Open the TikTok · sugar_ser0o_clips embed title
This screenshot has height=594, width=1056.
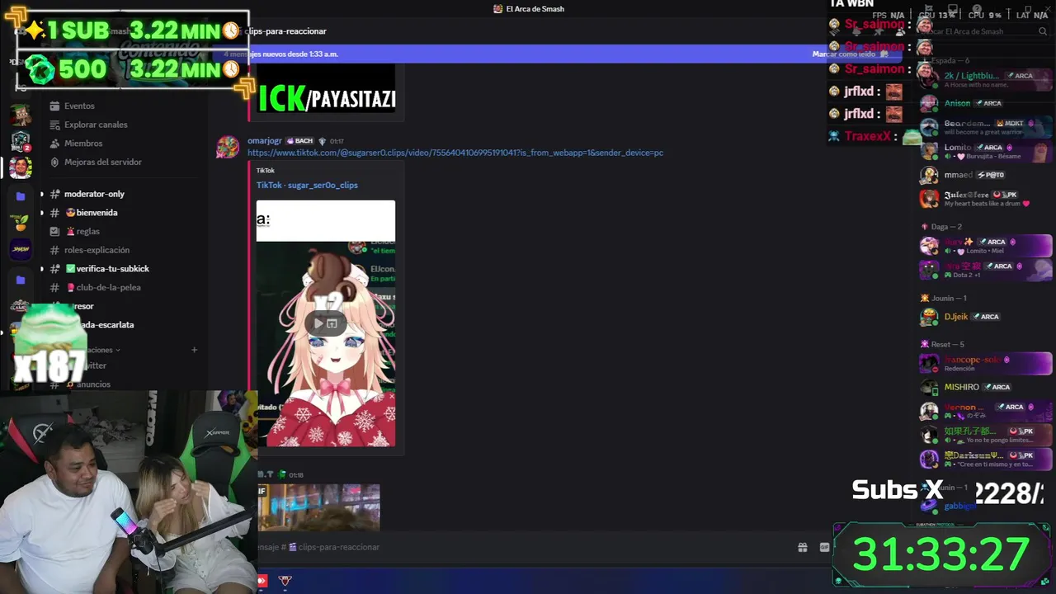coord(307,186)
